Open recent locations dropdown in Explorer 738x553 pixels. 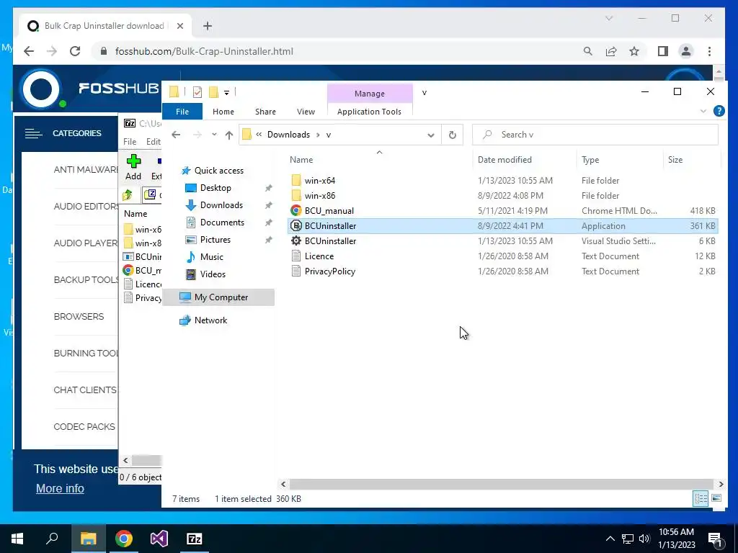[x=214, y=135]
